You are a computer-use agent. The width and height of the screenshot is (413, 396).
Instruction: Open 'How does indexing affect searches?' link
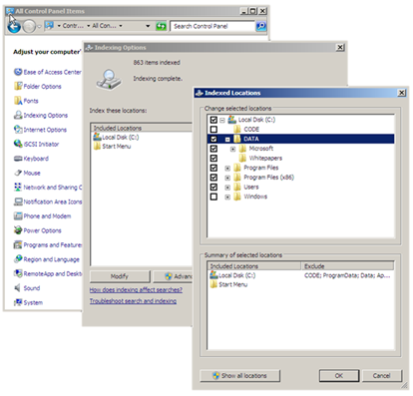coord(136,290)
